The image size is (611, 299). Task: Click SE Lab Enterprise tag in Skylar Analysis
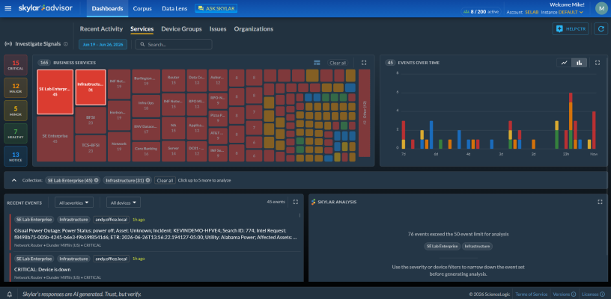(x=442, y=246)
